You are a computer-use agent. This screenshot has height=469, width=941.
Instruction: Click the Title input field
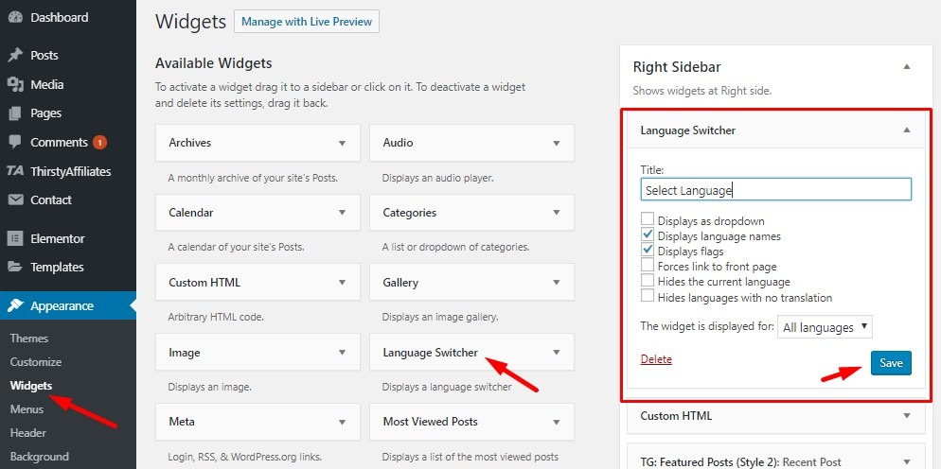(775, 190)
